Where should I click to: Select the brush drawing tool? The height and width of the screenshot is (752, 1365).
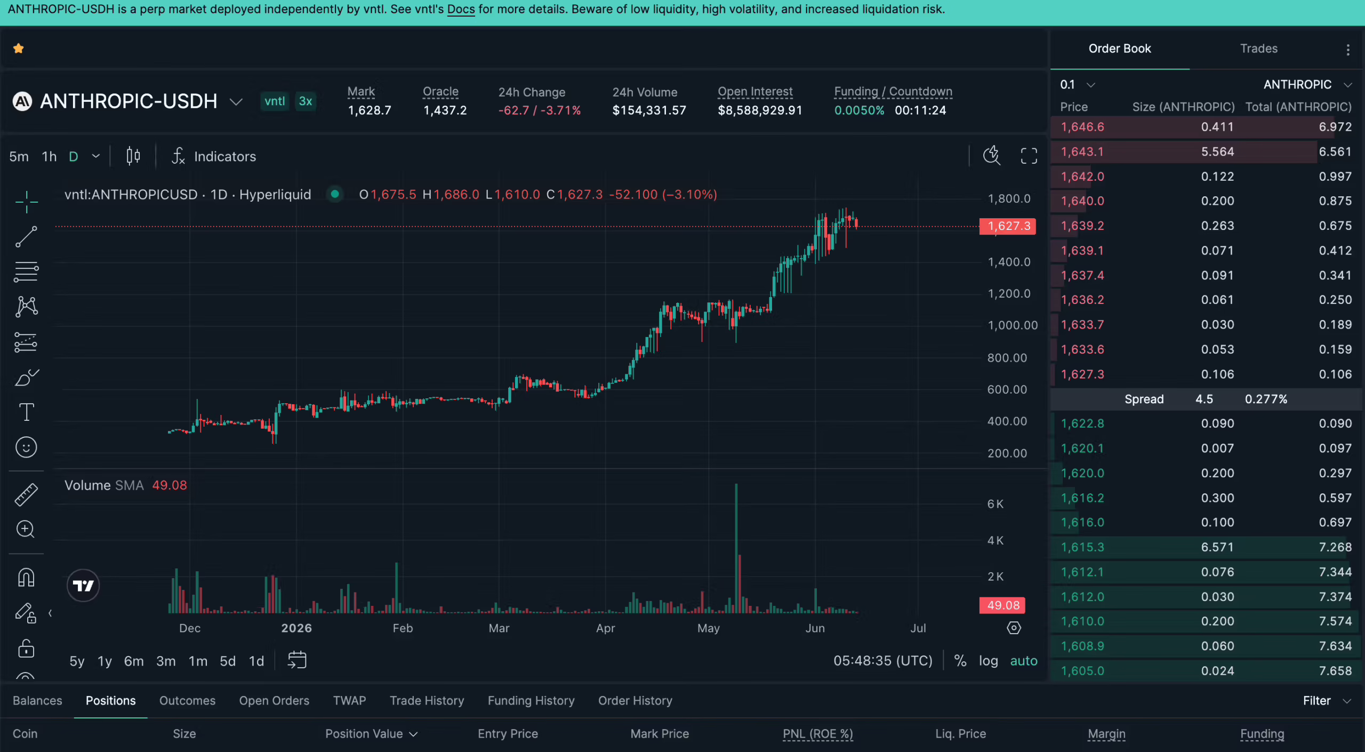pyautogui.click(x=26, y=378)
